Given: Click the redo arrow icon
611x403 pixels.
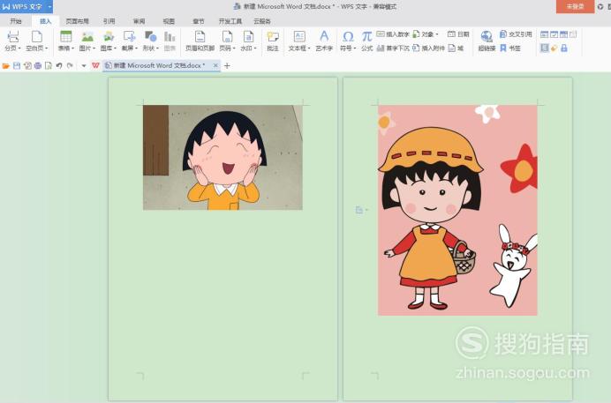Looking at the screenshot, I should pyautogui.click(x=70, y=66).
